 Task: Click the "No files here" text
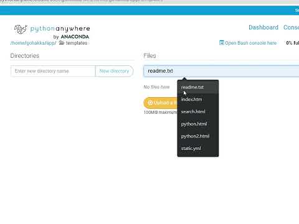[x=156, y=87]
